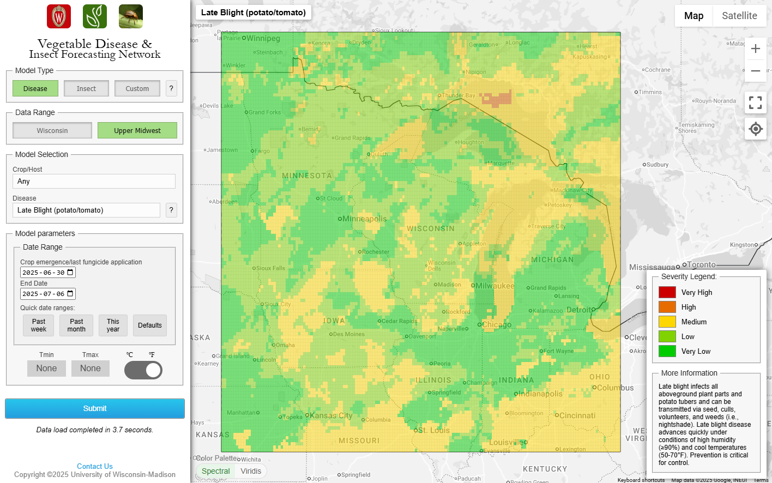The height and width of the screenshot is (483, 772).
Task: Open the End Date calendar picker
Action: [71, 294]
